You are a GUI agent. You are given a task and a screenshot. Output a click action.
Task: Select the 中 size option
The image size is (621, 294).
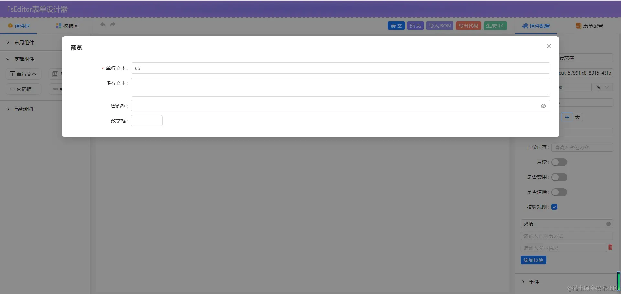point(567,117)
